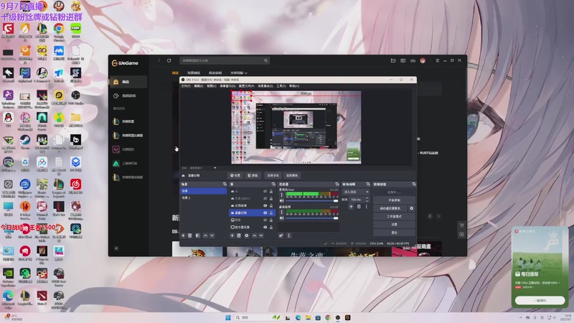The image size is (574, 323).
Task: Open 无畏契约 game in WeGame sidebar
Action: point(128,149)
